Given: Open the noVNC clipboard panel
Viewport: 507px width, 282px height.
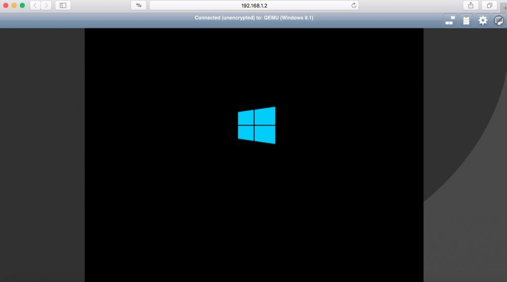Looking at the screenshot, I should (466, 20).
